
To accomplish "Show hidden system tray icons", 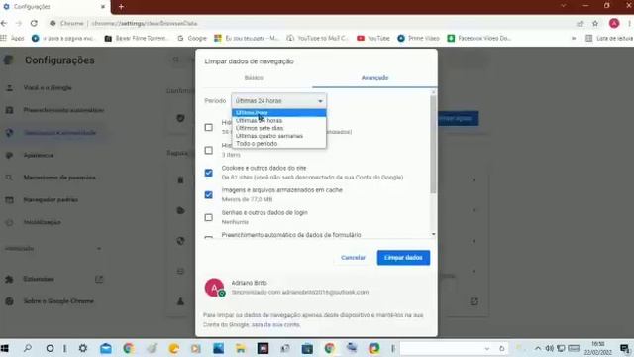I will [538, 348].
